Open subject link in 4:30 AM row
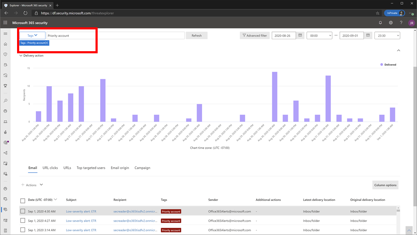This screenshot has width=417, height=235. pyautogui.click(x=81, y=211)
